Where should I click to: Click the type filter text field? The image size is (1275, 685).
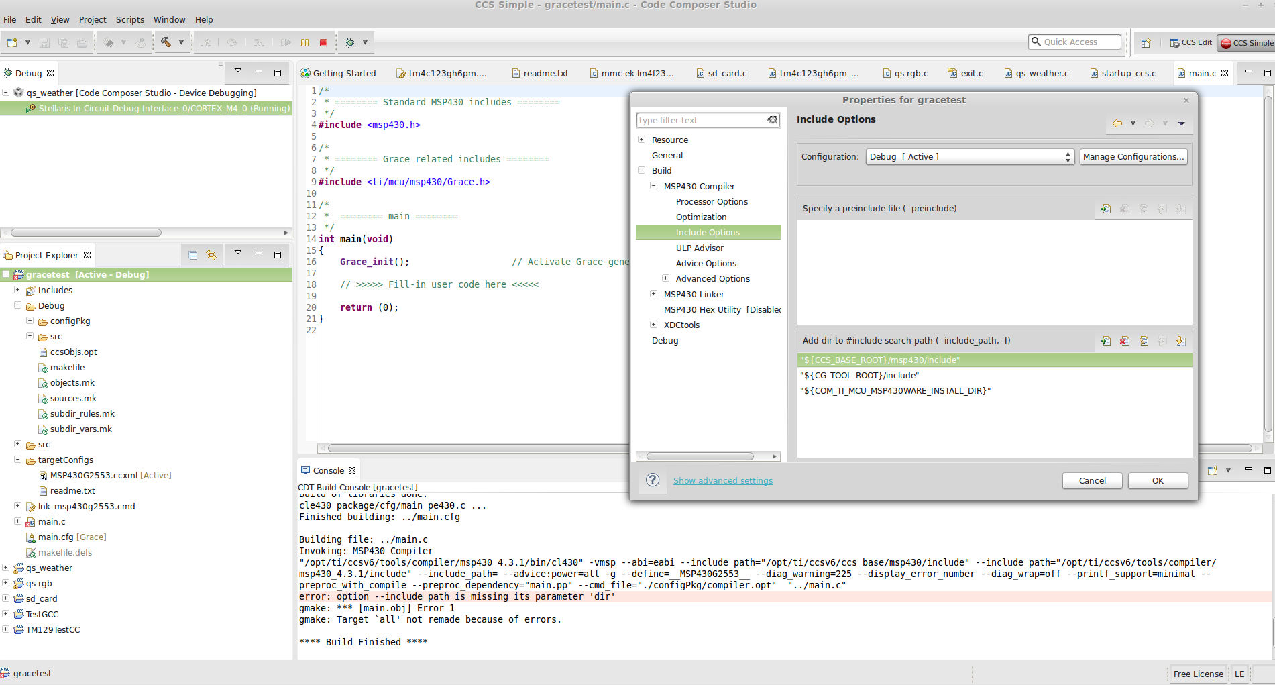(700, 120)
